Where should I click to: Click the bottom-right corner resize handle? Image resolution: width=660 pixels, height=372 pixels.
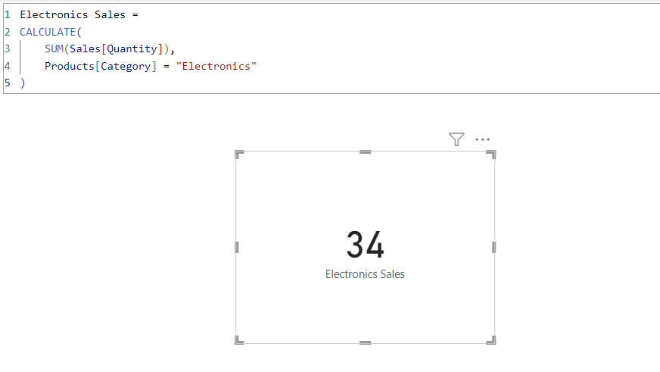(491, 340)
